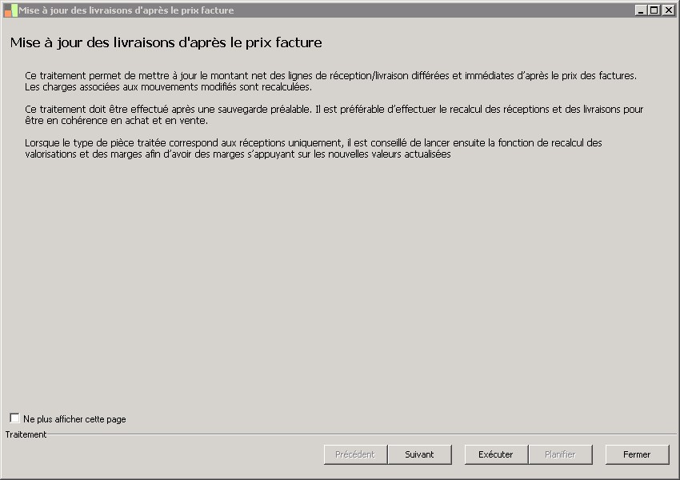Click the paragraph starting 'Ce traitement doit être effectué'
The image size is (680, 480).
click(x=334, y=110)
